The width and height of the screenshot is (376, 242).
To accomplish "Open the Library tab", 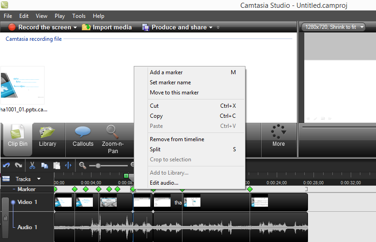I will coord(47,137).
